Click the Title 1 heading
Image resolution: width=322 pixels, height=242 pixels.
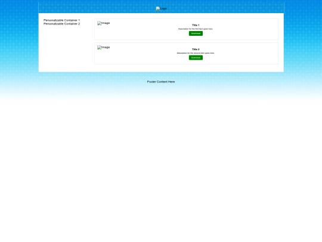[196, 25]
